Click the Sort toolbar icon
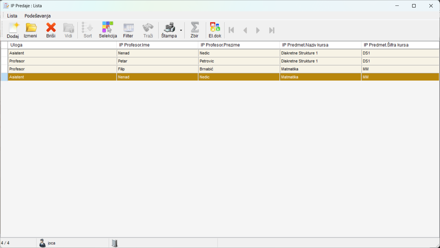 coord(88,30)
